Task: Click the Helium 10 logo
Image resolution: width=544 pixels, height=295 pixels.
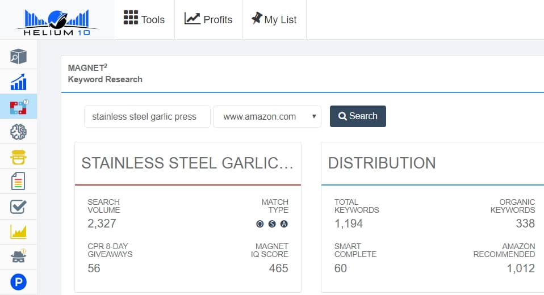Action: 56,22
